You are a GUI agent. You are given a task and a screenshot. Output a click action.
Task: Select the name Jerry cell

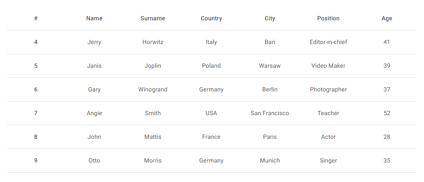tap(94, 42)
